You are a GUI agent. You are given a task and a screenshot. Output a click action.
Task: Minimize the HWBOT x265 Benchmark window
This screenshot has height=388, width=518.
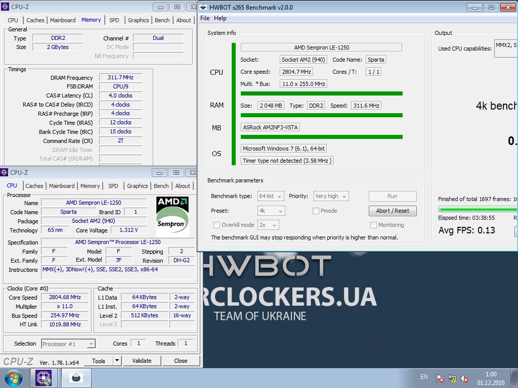pyautogui.click(x=474, y=7)
